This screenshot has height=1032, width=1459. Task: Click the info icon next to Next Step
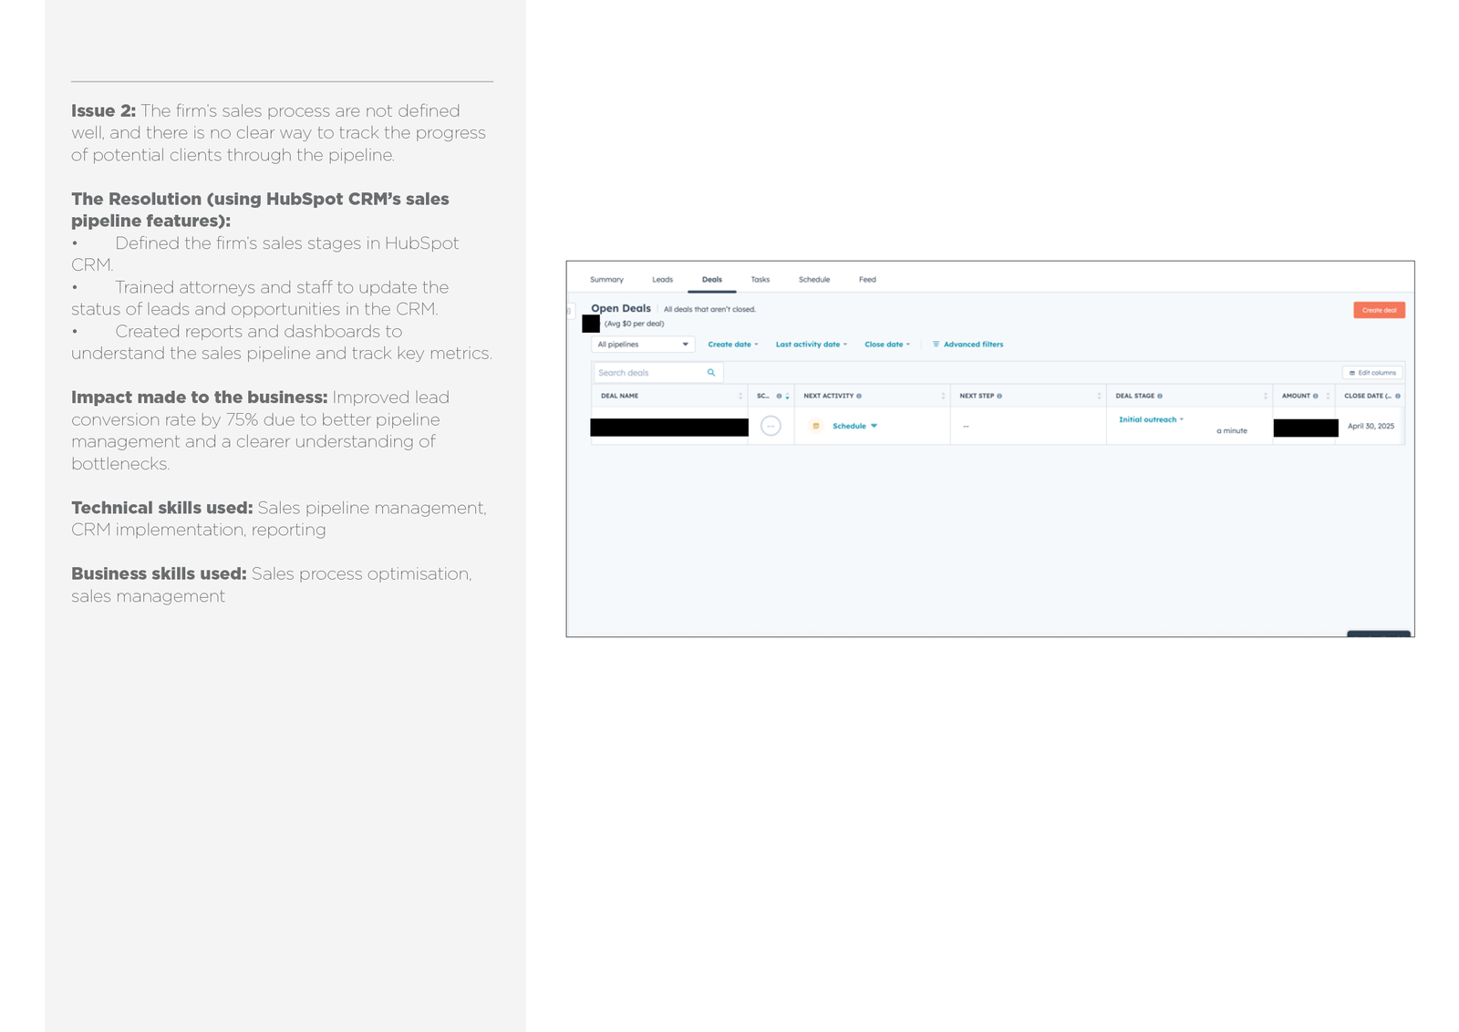999,397
